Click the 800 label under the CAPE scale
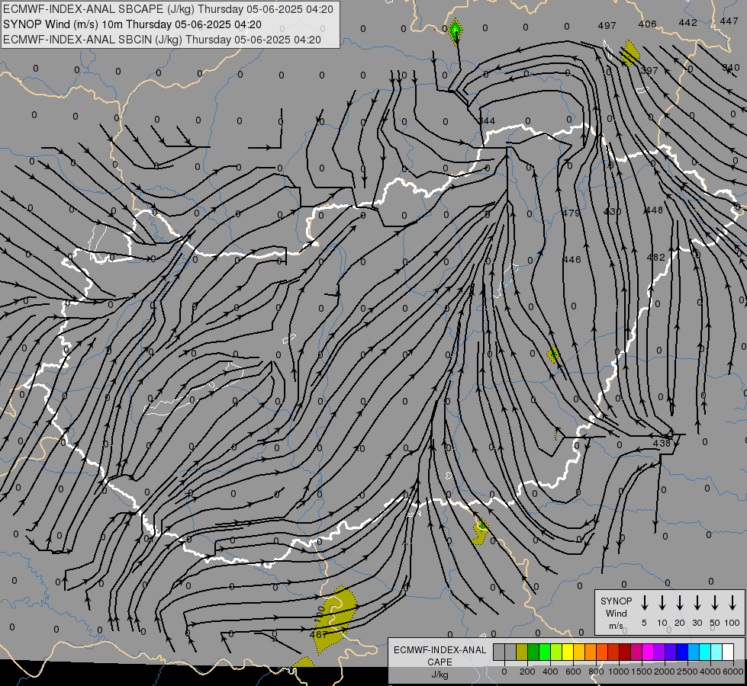Image resolution: width=747 pixels, height=686 pixels. coord(596,672)
